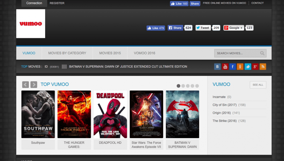The image size is (284, 161).
Task: Open Origin (2016) sidebar link
Action: pos(222,113)
